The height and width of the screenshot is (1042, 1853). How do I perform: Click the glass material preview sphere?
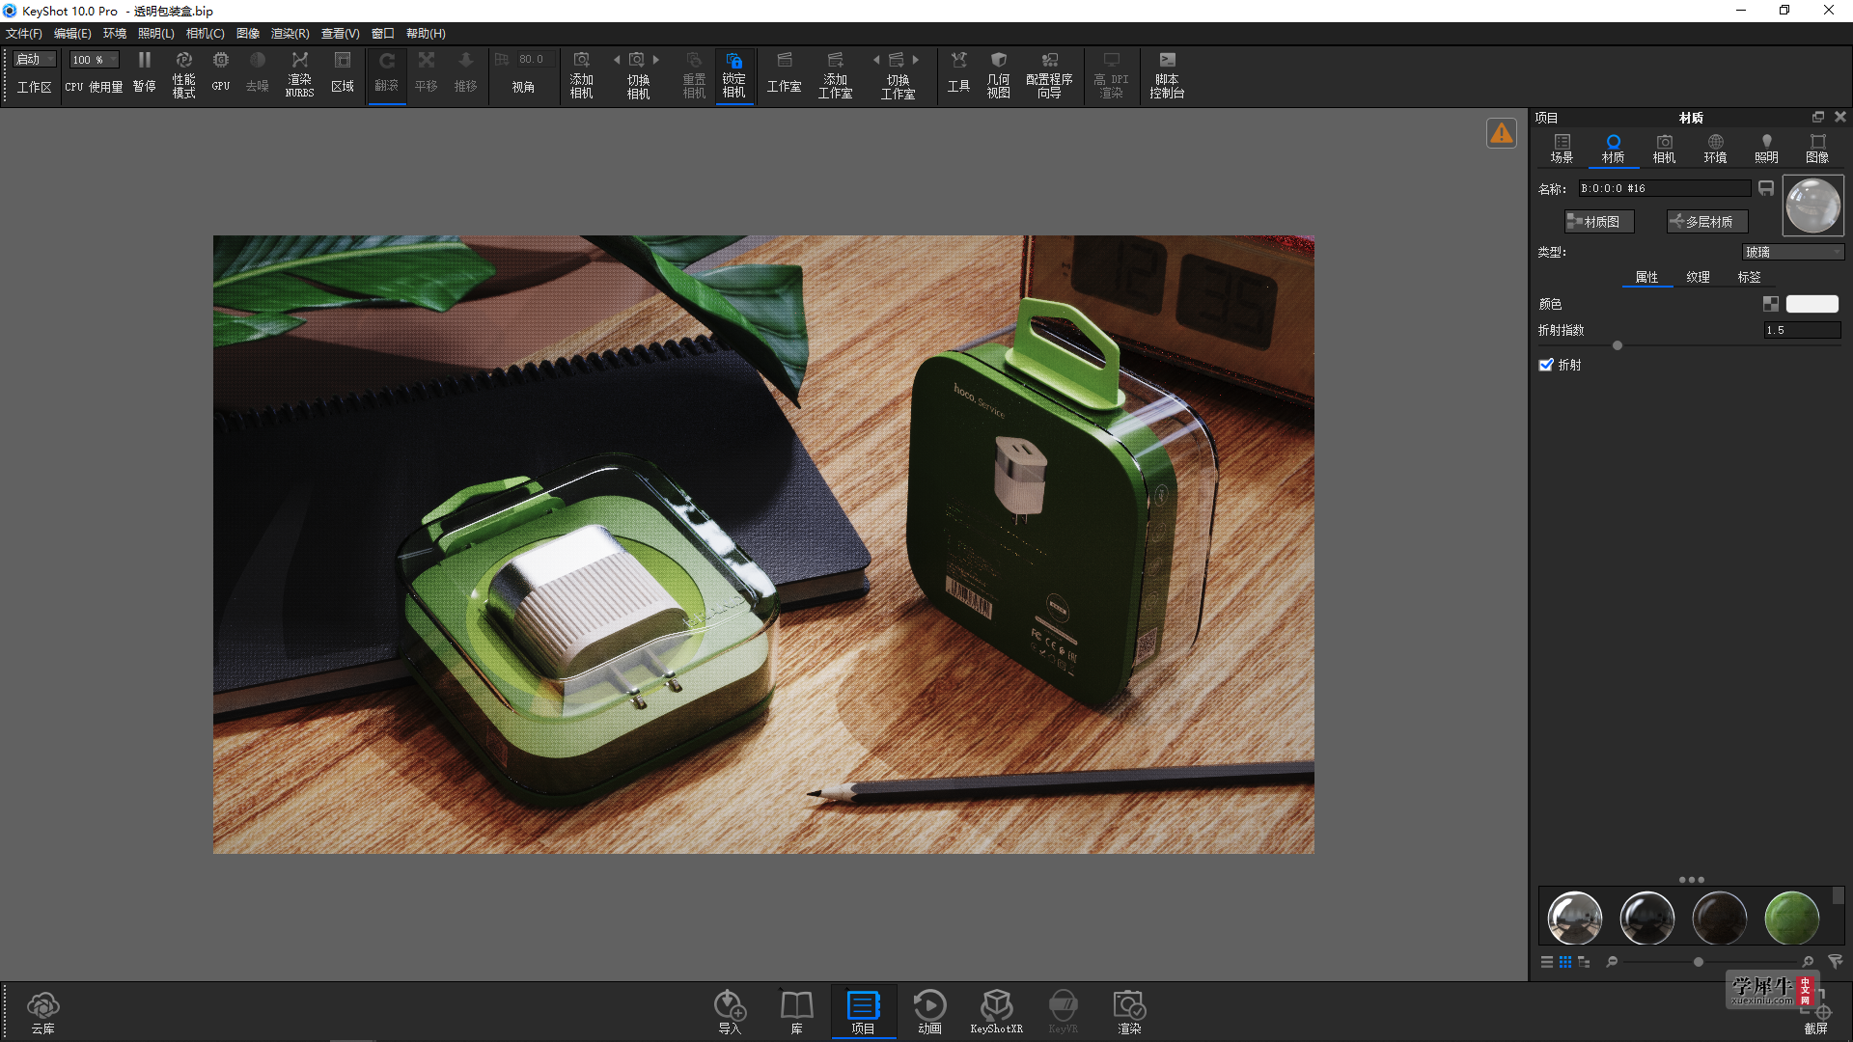pos(1812,205)
